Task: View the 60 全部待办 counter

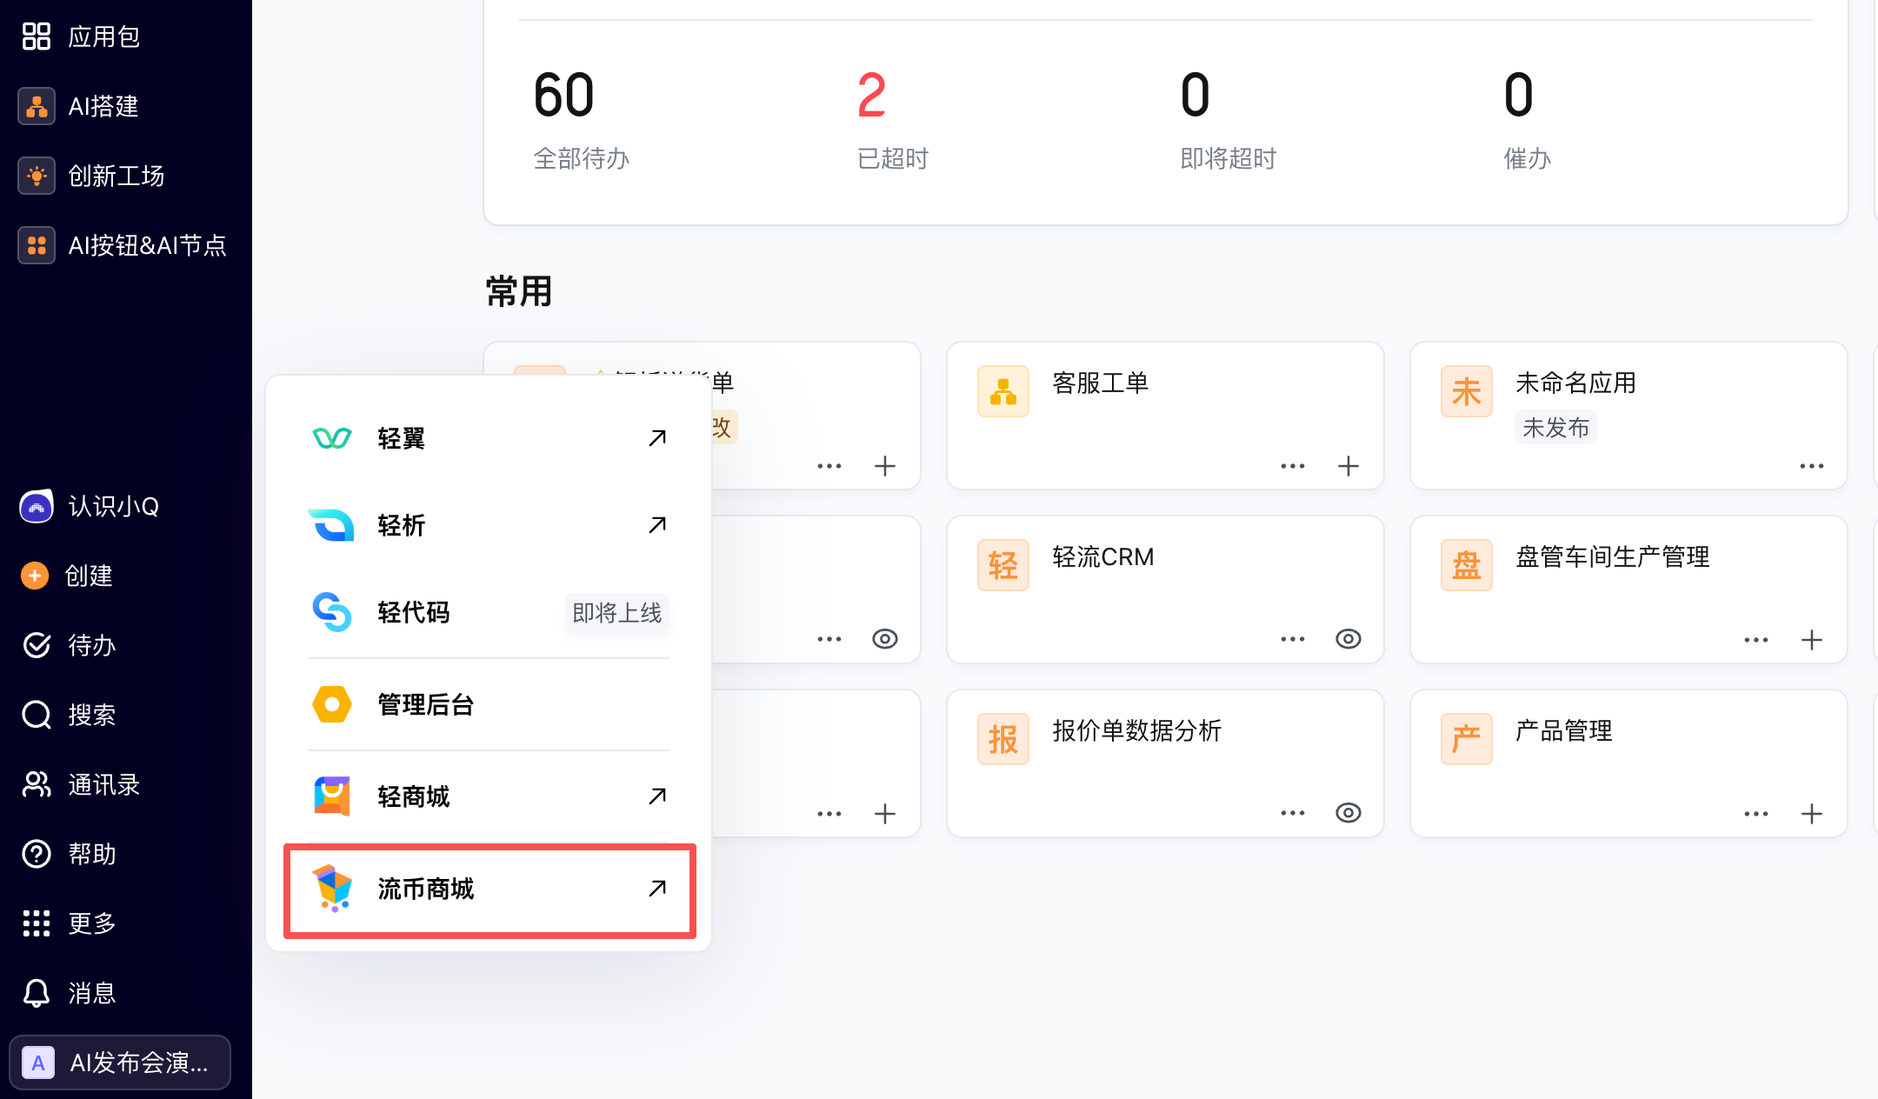Action: pyautogui.click(x=581, y=120)
